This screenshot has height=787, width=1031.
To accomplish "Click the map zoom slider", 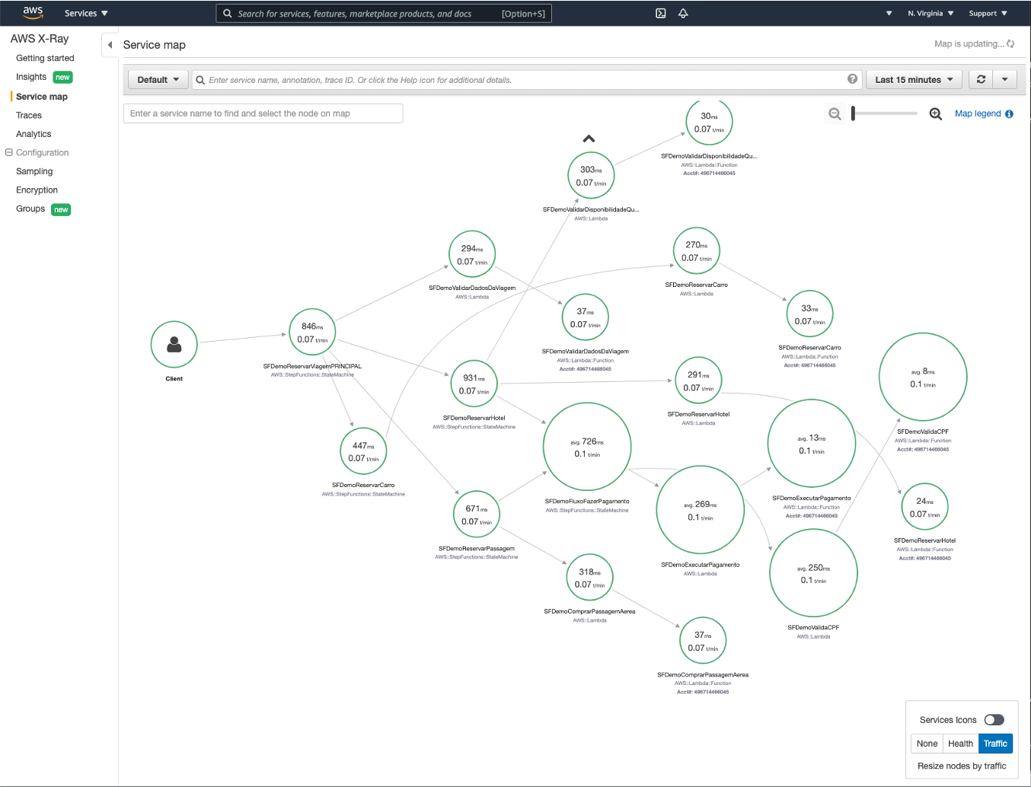I will tap(885, 113).
